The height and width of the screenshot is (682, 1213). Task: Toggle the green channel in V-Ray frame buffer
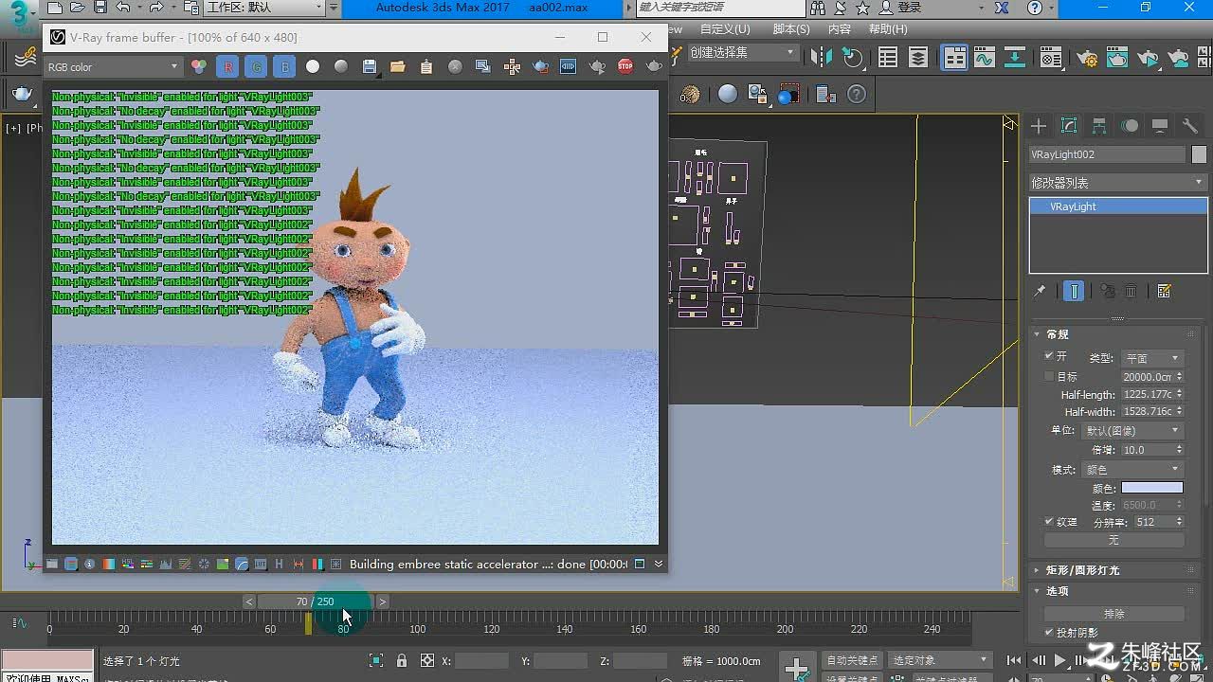coord(256,66)
